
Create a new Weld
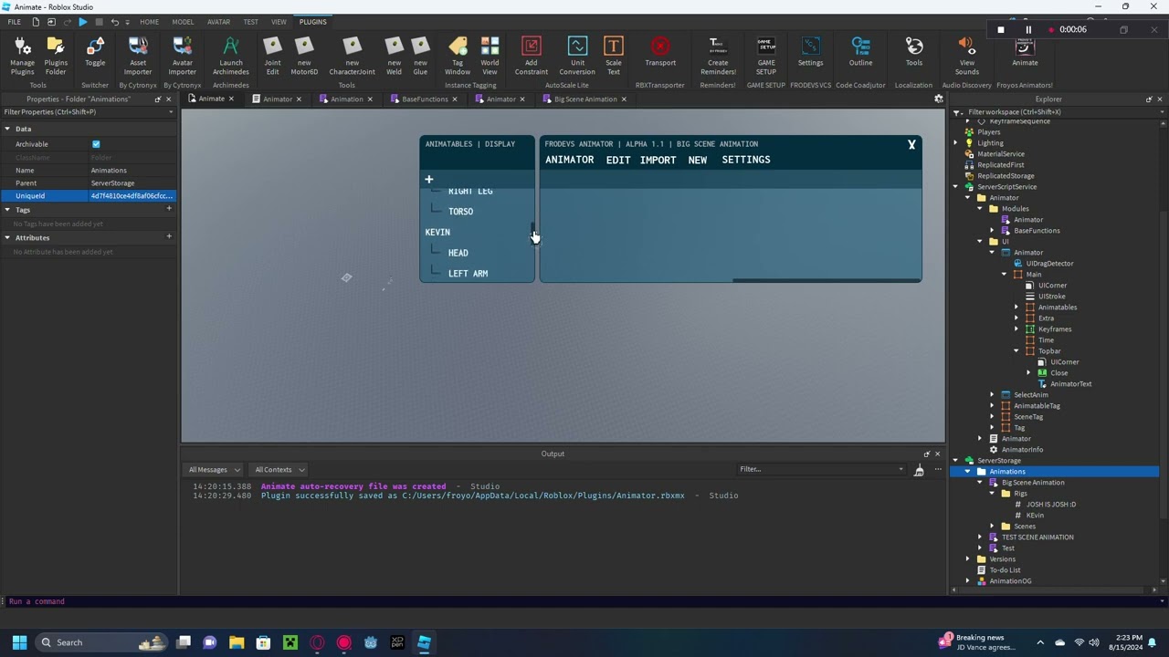click(394, 57)
